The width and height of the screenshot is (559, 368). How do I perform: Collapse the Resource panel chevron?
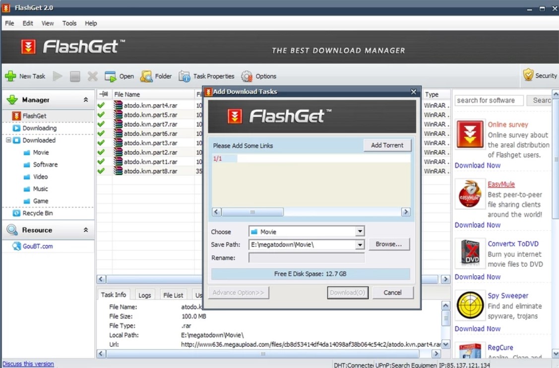pyautogui.click(x=86, y=230)
